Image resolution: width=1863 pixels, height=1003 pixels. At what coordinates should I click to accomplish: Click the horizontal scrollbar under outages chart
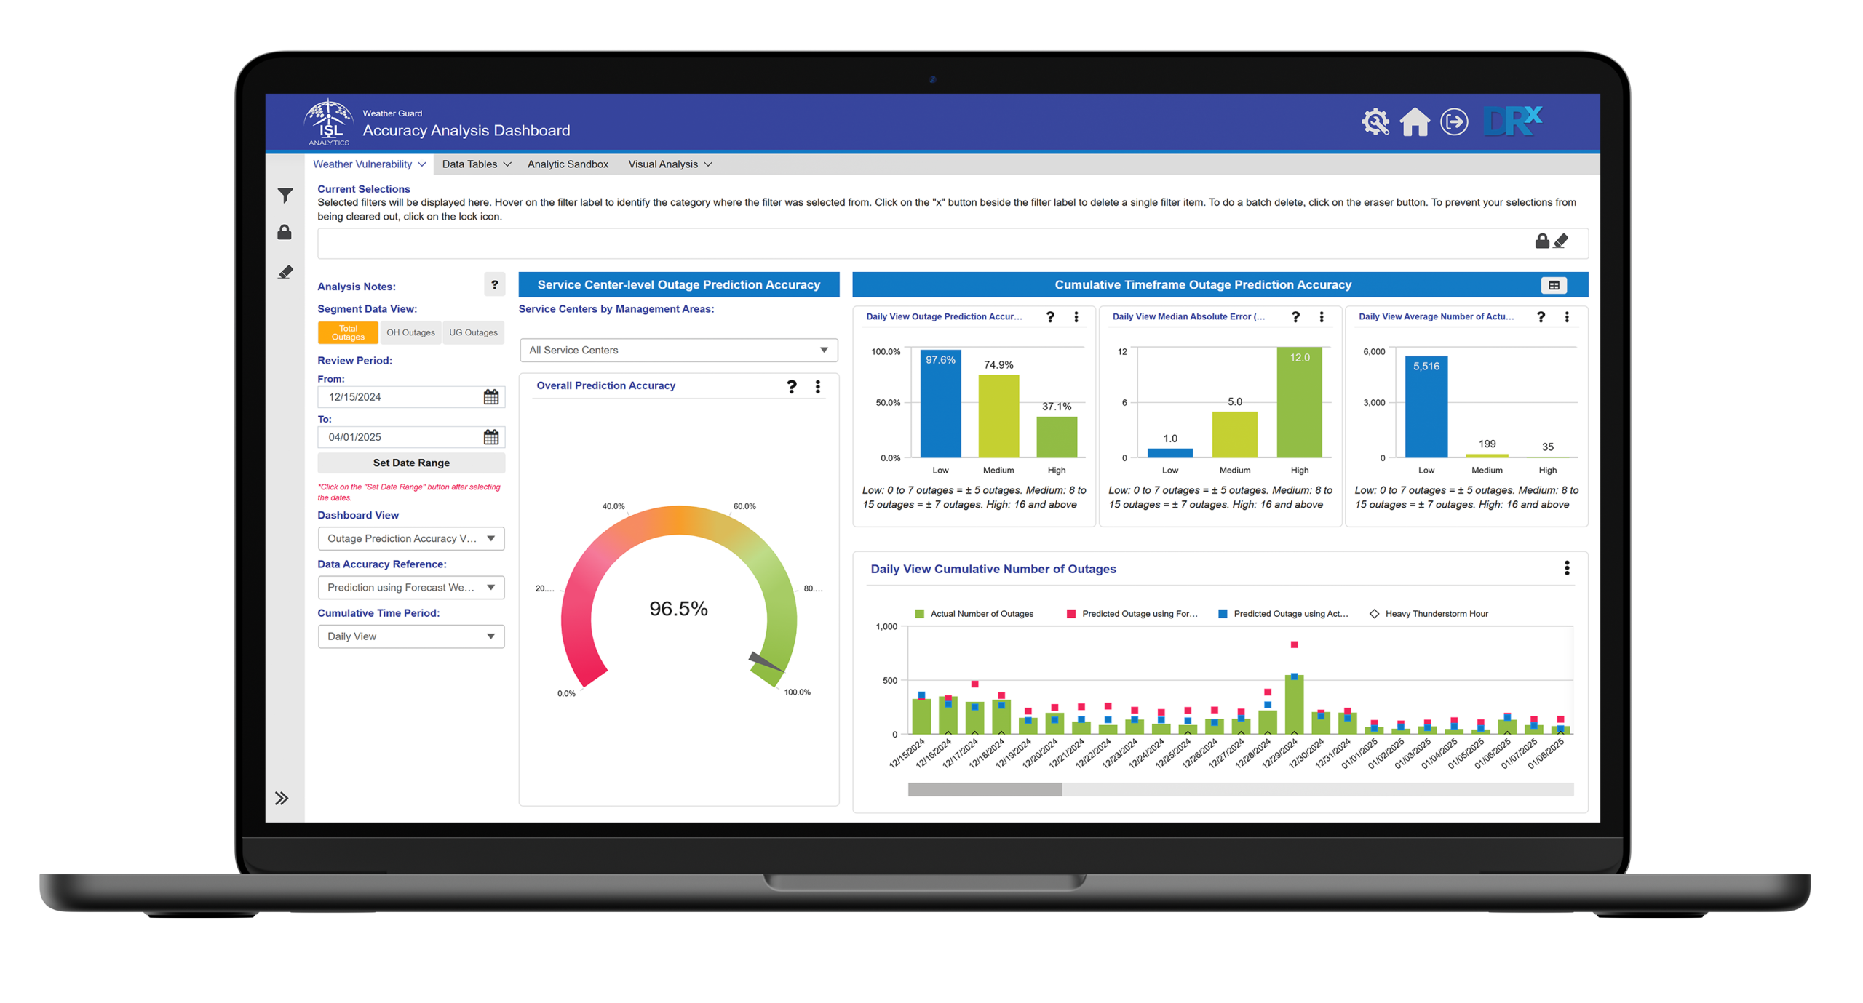pyautogui.click(x=1239, y=789)
